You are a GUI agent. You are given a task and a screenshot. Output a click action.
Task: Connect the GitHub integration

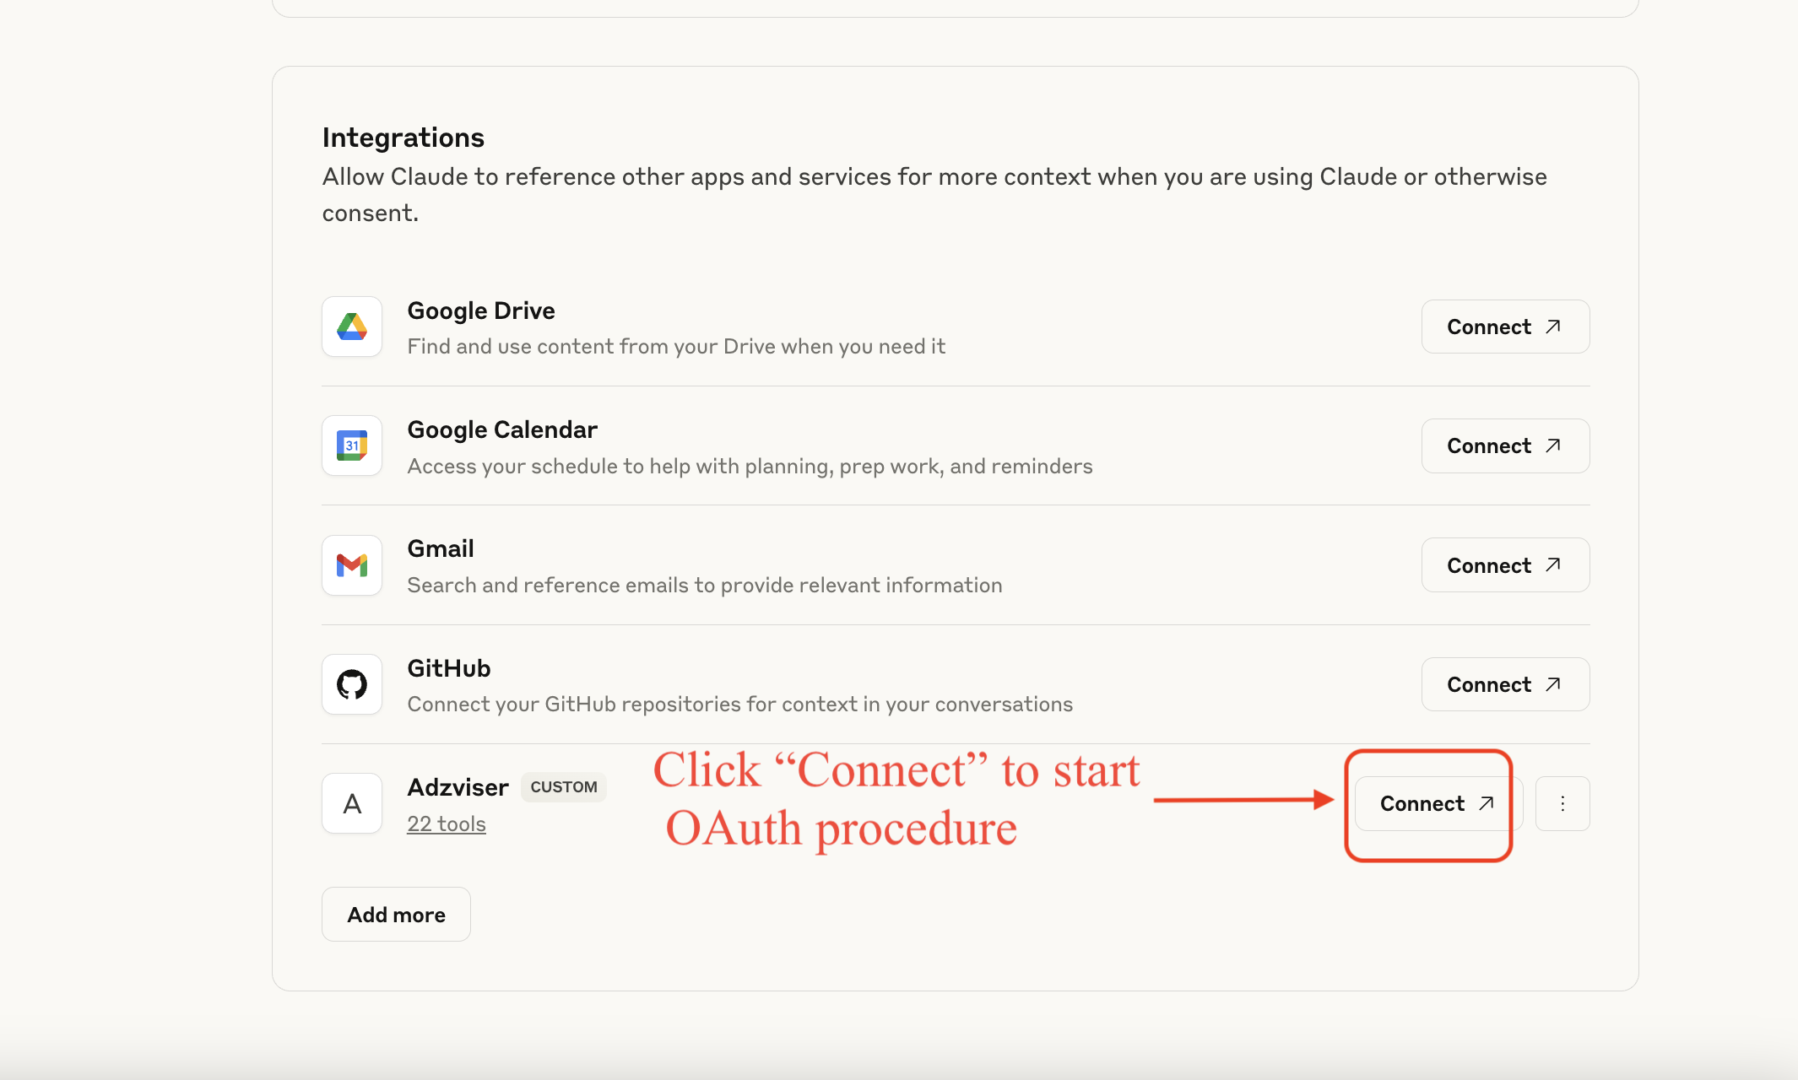pos(1505,684)
